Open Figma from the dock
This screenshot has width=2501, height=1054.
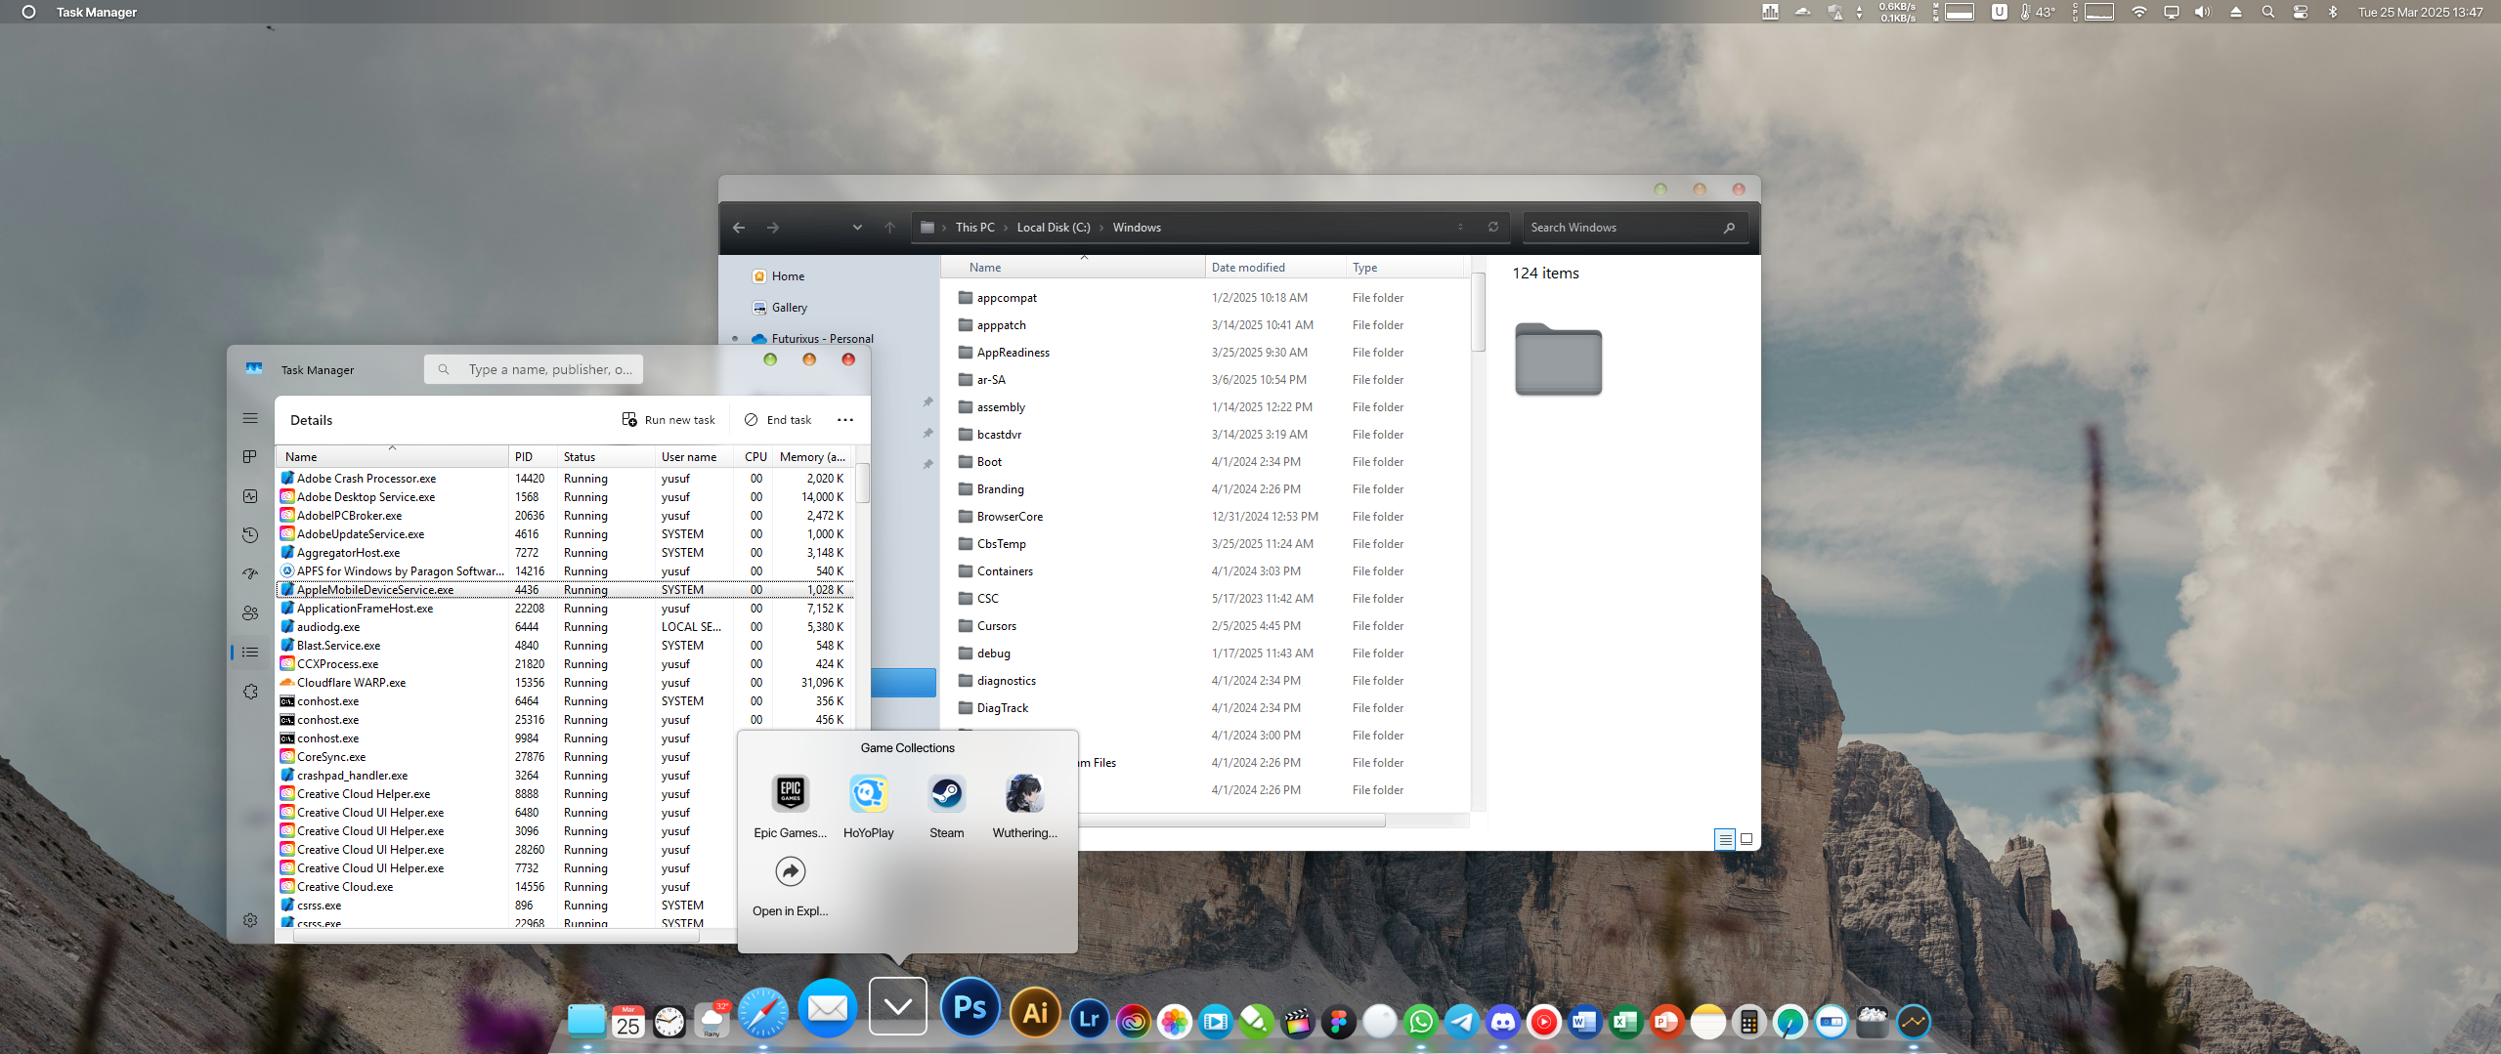pyautogui.click(x=1338, y=1022)
